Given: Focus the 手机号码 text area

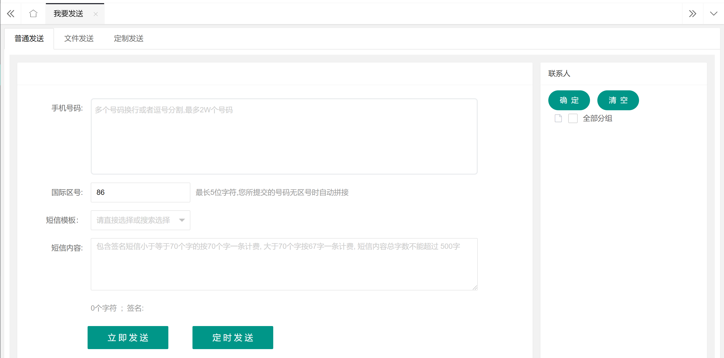Looking at the screenshot, I should pyautogui.click(x=284, y=136).
